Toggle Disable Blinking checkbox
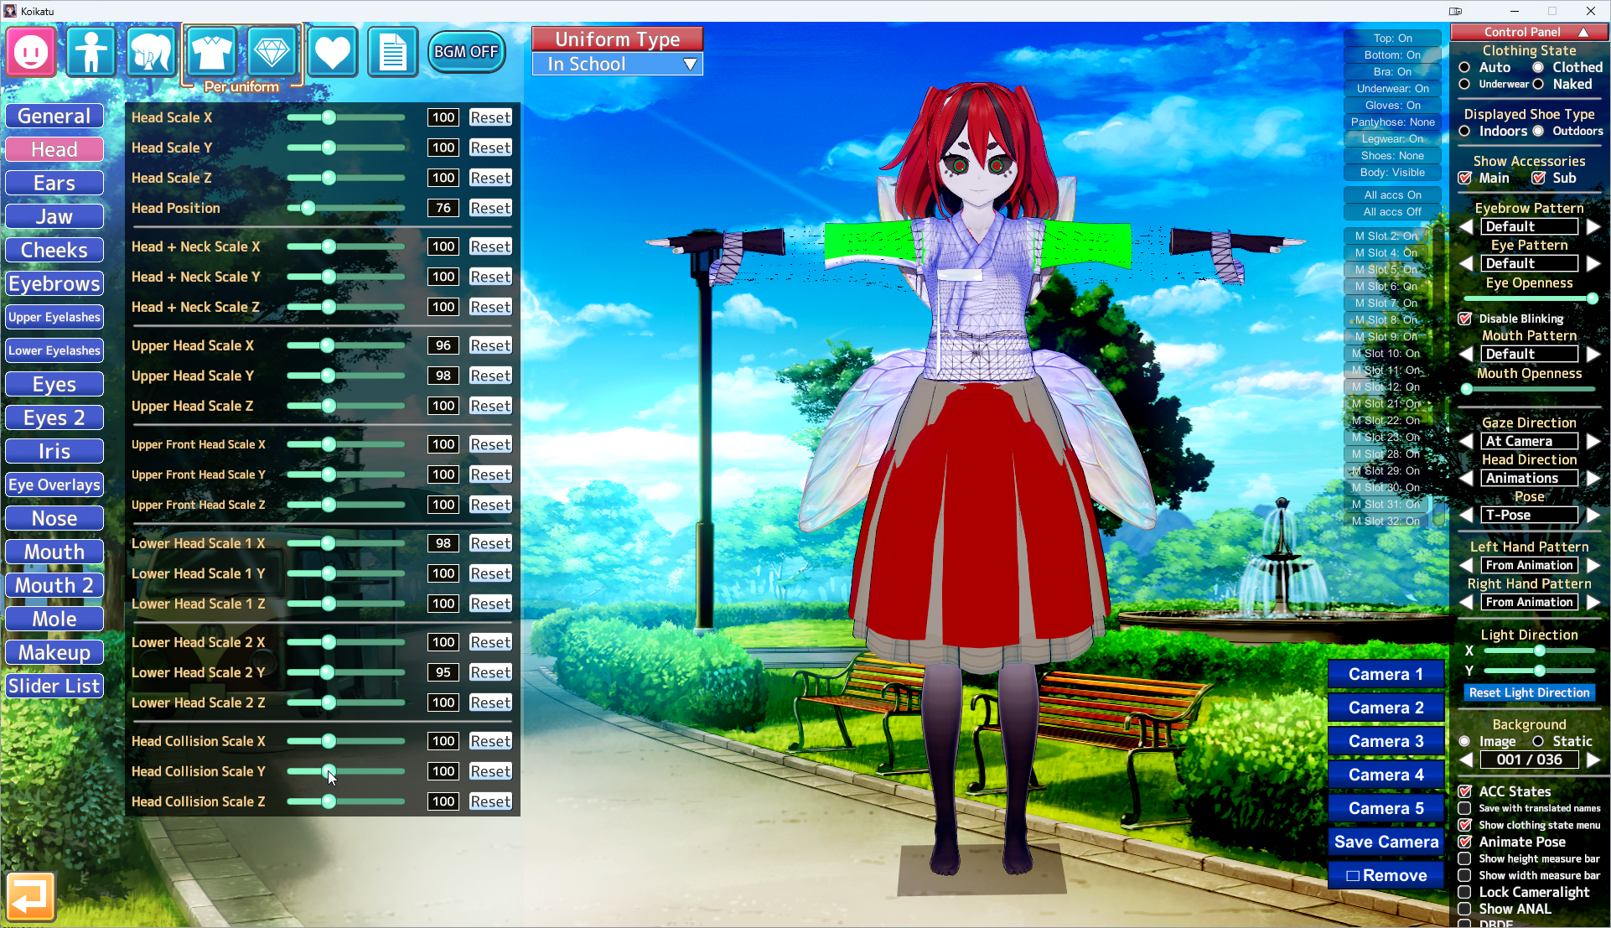Image resolution: width=1611 pixels, height=928 pixels. pos(1465,319)
